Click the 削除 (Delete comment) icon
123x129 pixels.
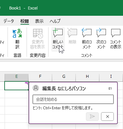click(72, 32)
